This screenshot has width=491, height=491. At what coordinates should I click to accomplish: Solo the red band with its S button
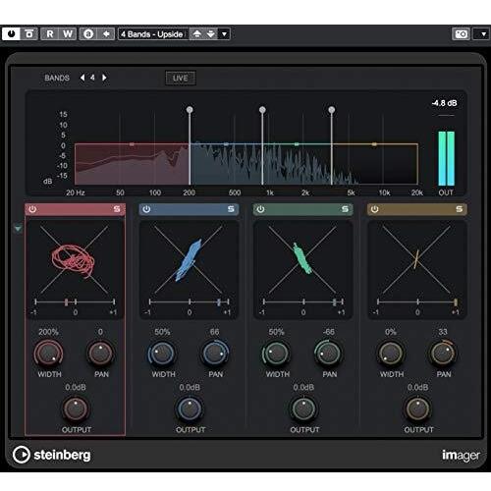(x=117, y=209)
